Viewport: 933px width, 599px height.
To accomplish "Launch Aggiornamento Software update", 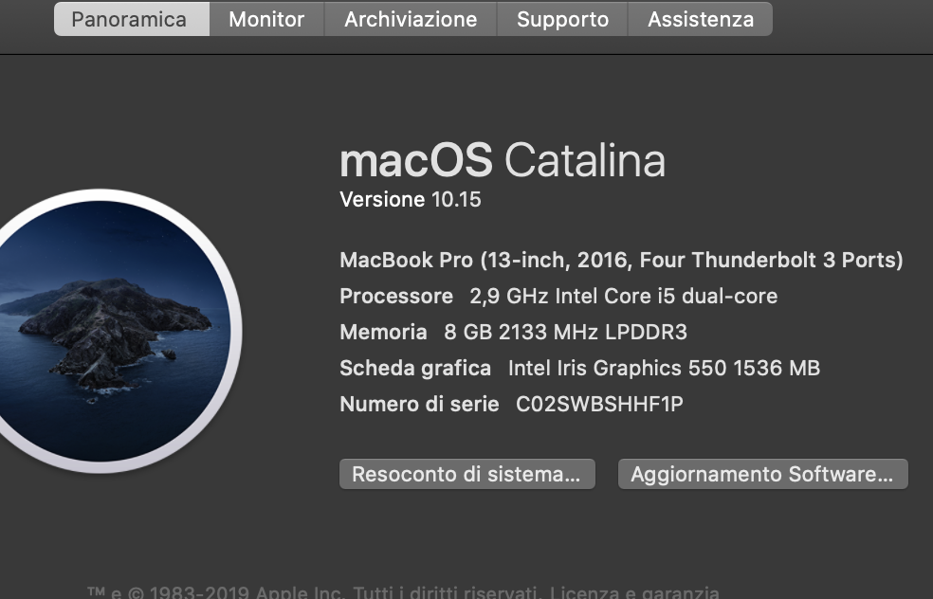I will coord(763,474).
